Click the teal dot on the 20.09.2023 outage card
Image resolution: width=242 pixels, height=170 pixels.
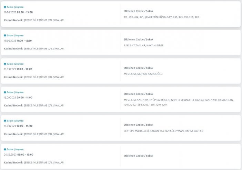pyautogui.click(x=5, y=149)
